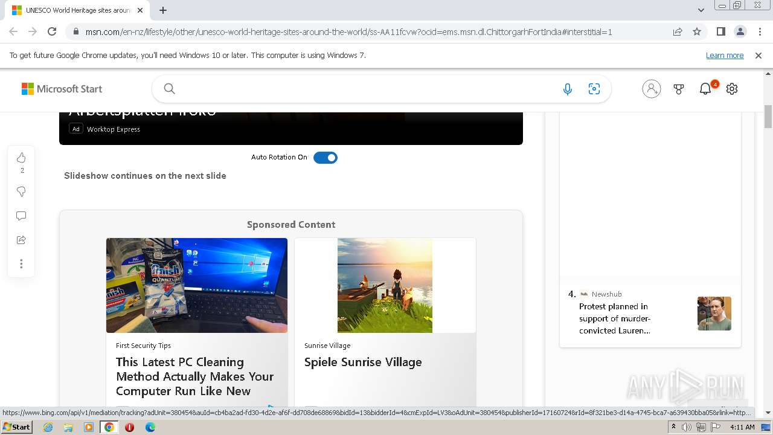This screenshot has height=435, width=773.
Task: Close the UNESCO World Heritage tab
Action: coord(140,10)
